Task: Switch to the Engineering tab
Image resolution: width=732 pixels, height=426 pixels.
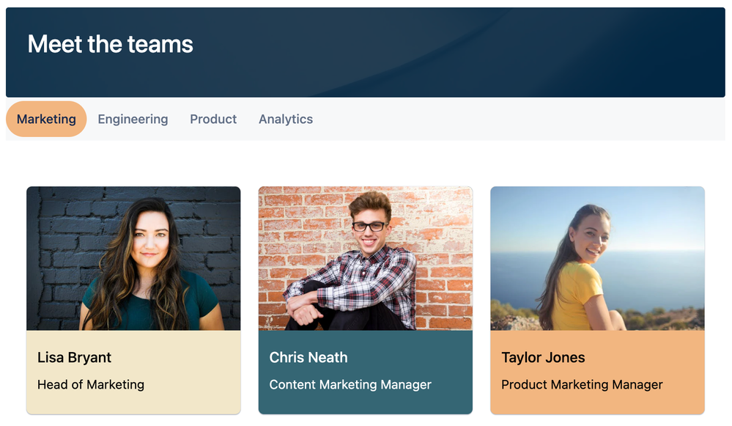Action: pyautogui.click(x=133, y=119)
